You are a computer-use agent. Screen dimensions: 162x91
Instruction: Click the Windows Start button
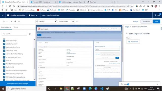3,89
